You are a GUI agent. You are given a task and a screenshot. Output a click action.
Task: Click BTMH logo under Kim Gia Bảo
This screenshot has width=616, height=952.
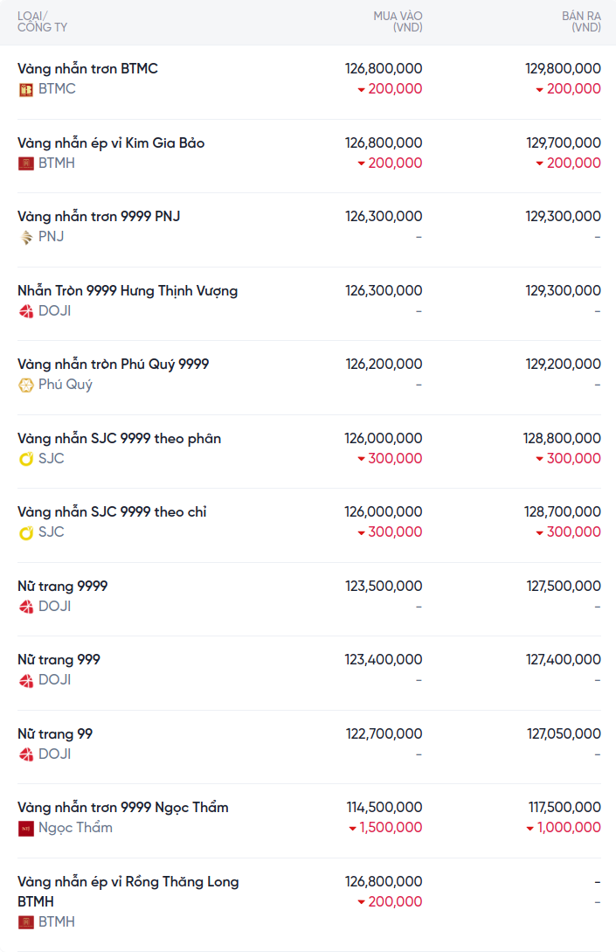pyautogui.click(x=26, y=163)
